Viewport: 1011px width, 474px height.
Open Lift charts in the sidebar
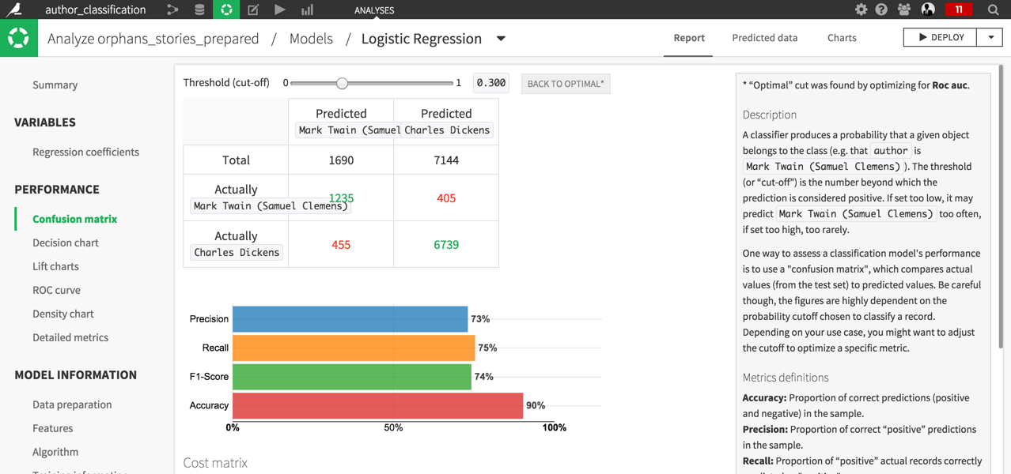coord(55,266)
